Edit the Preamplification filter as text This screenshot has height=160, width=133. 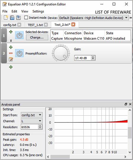tap(11, 59)
